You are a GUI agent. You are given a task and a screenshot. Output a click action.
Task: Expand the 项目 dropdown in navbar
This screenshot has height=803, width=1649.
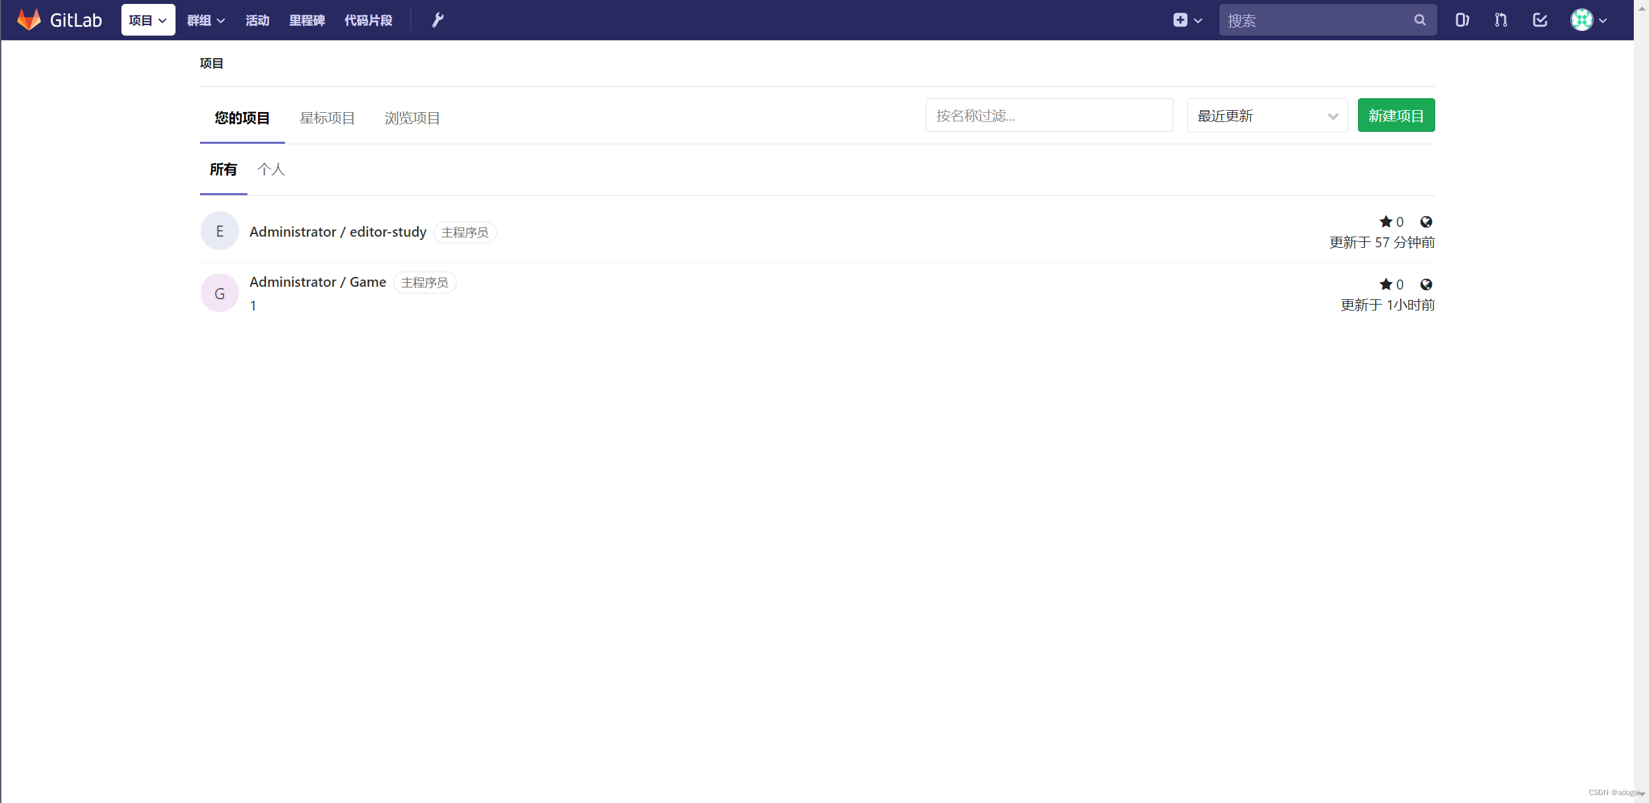click(148, 20)
